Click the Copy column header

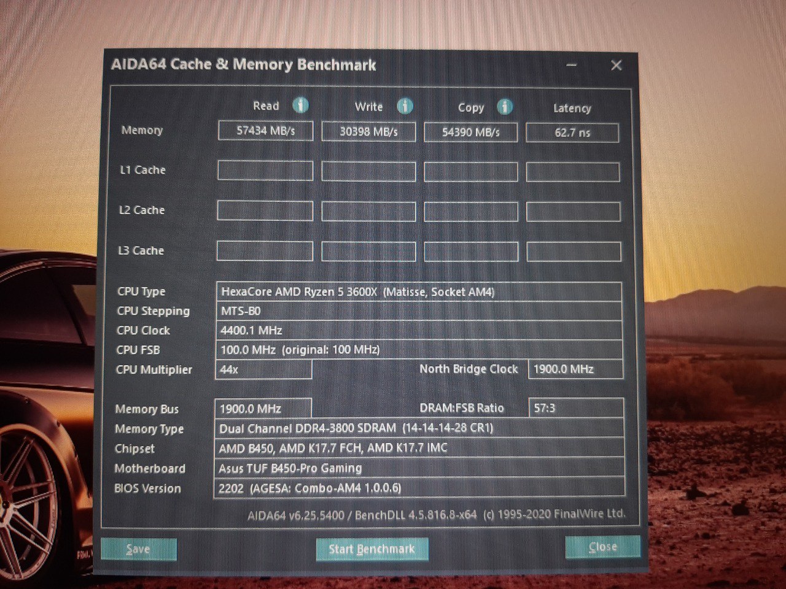tap(471, 107)
